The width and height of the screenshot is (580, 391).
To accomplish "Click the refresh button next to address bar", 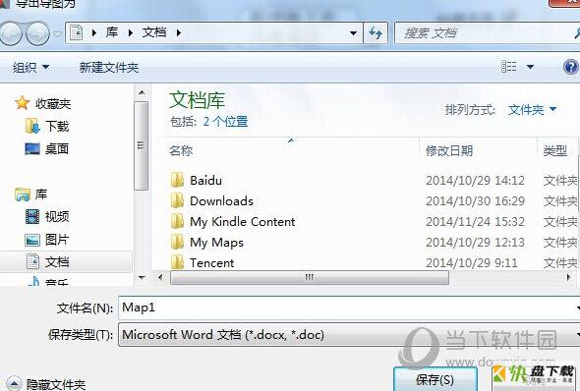I will (376, 33).
